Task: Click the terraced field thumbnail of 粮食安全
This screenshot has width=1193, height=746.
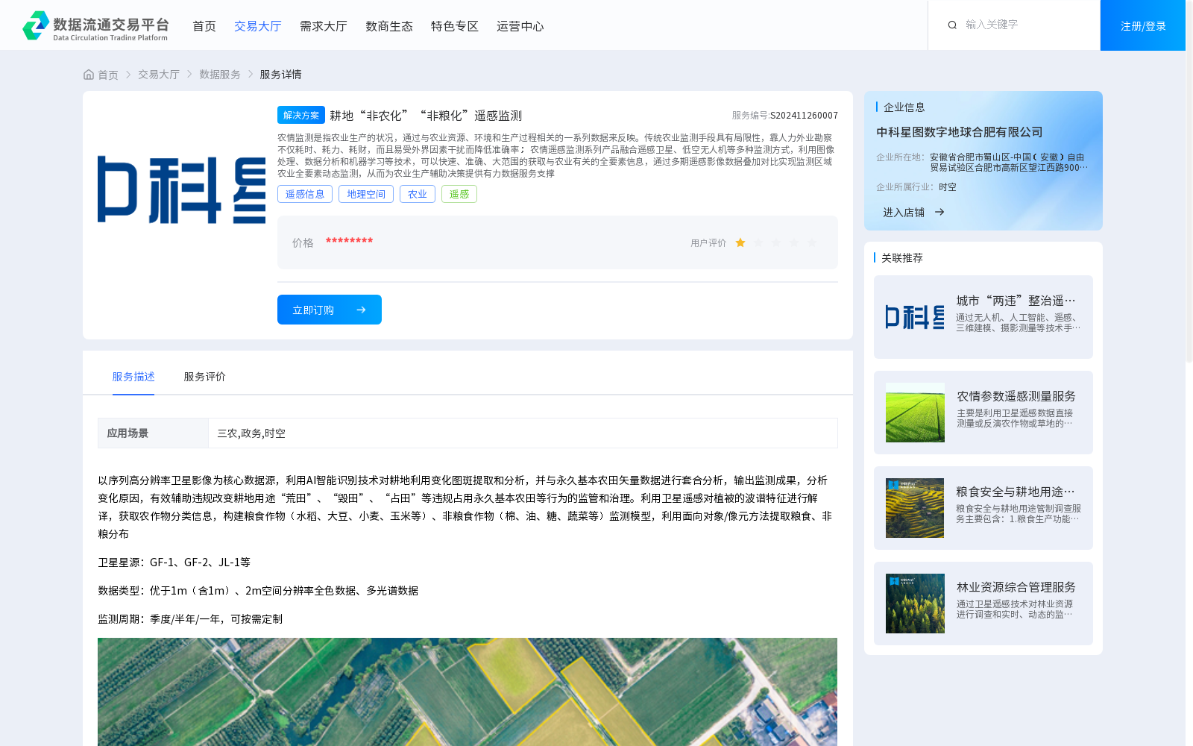Action: pos(915,508)
